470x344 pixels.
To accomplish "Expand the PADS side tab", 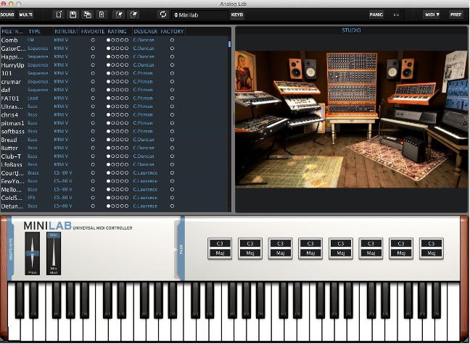I will pos(181,249).
